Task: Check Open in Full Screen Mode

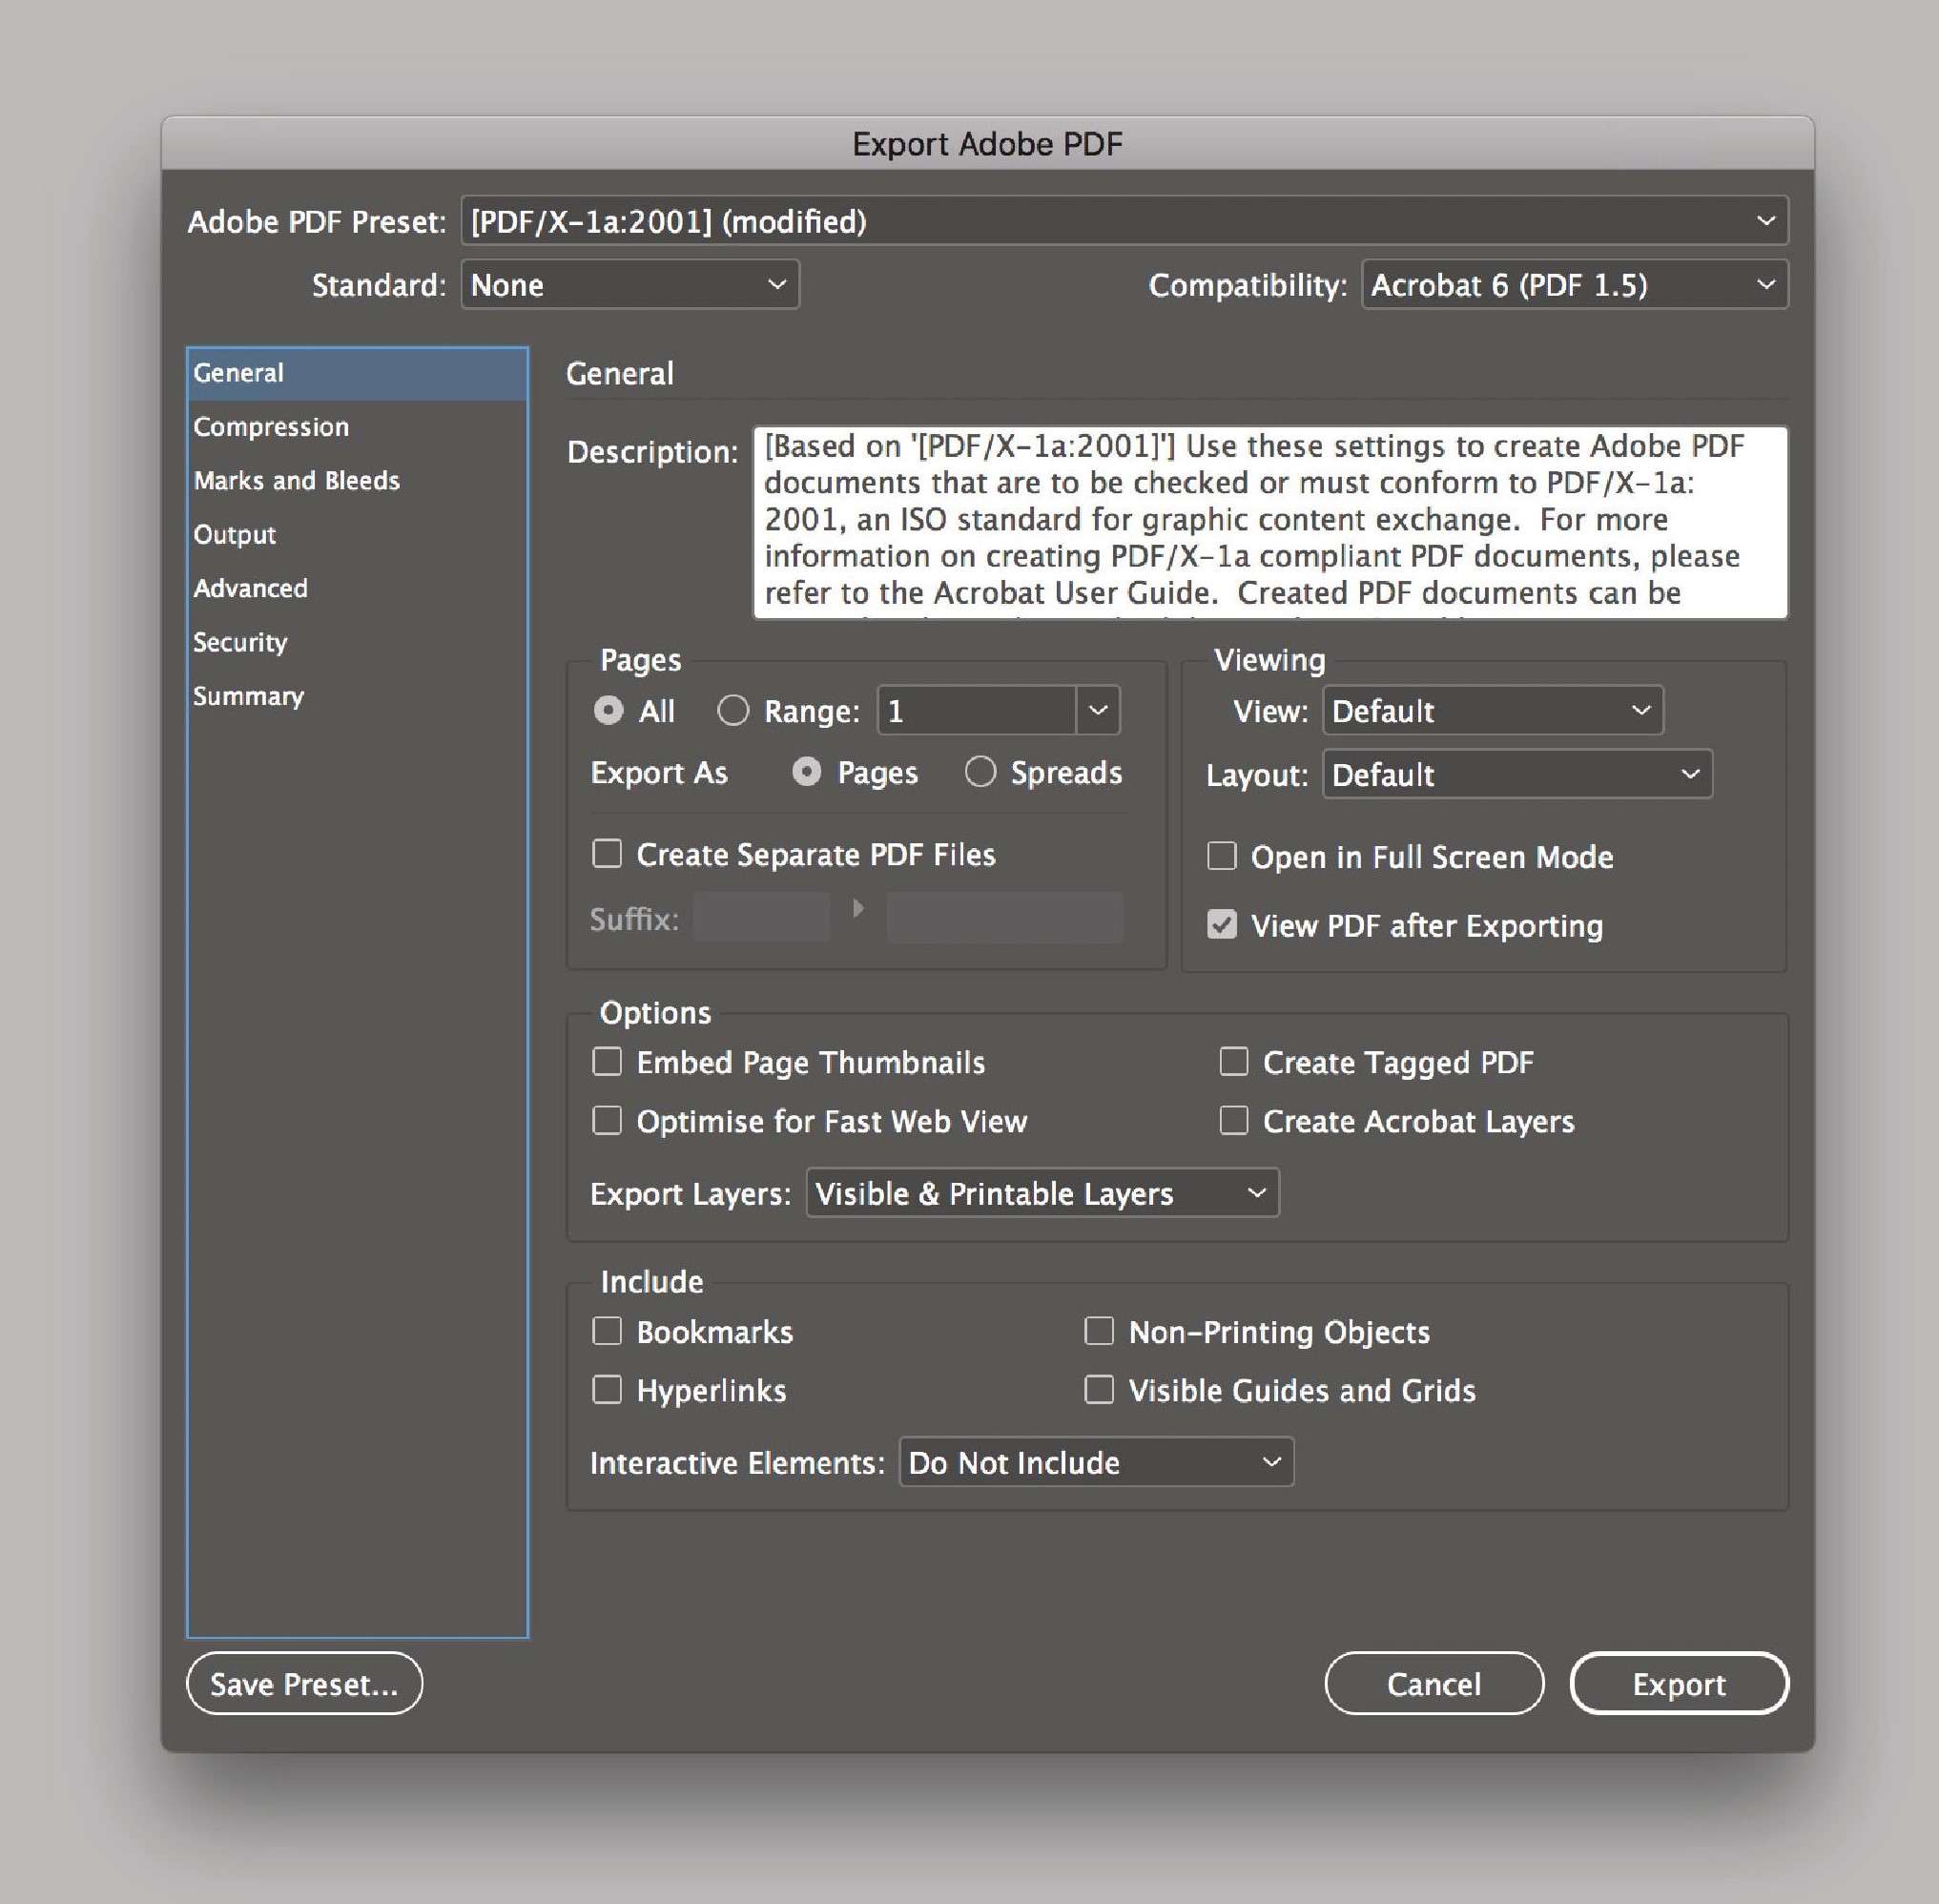Action: click(x=1222, y=856)
